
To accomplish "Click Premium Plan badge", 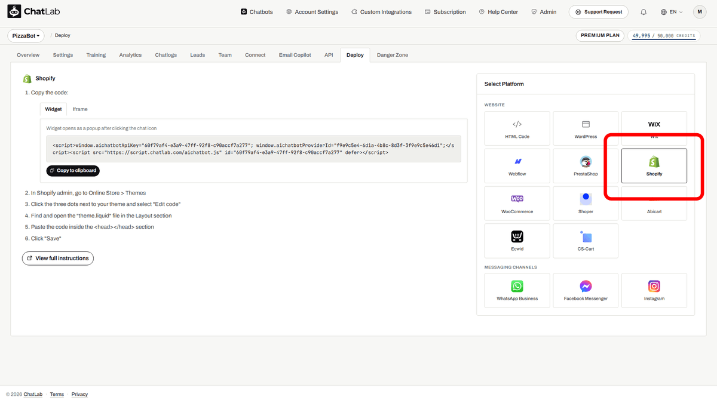I will point(600,35).
